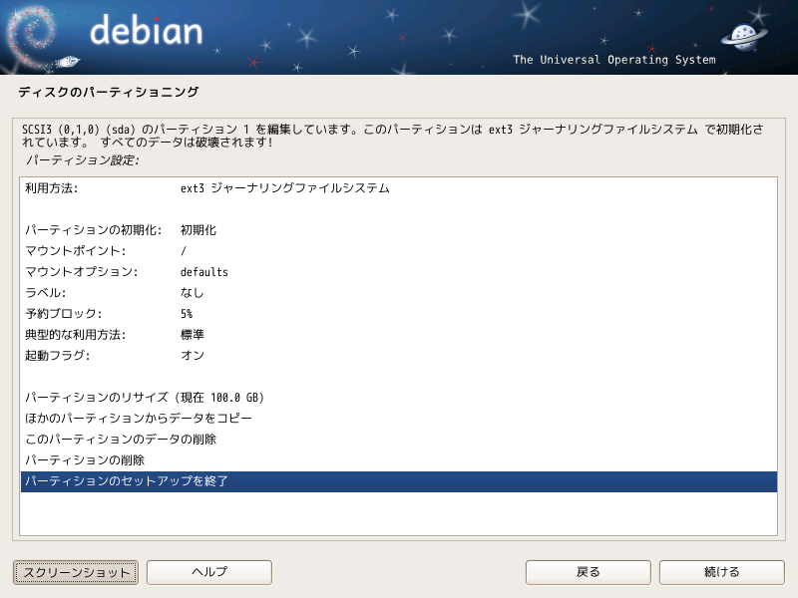Select パーティションのリサイズ option
This screenshot has height=598, width=798.
[x=398, y=397]
